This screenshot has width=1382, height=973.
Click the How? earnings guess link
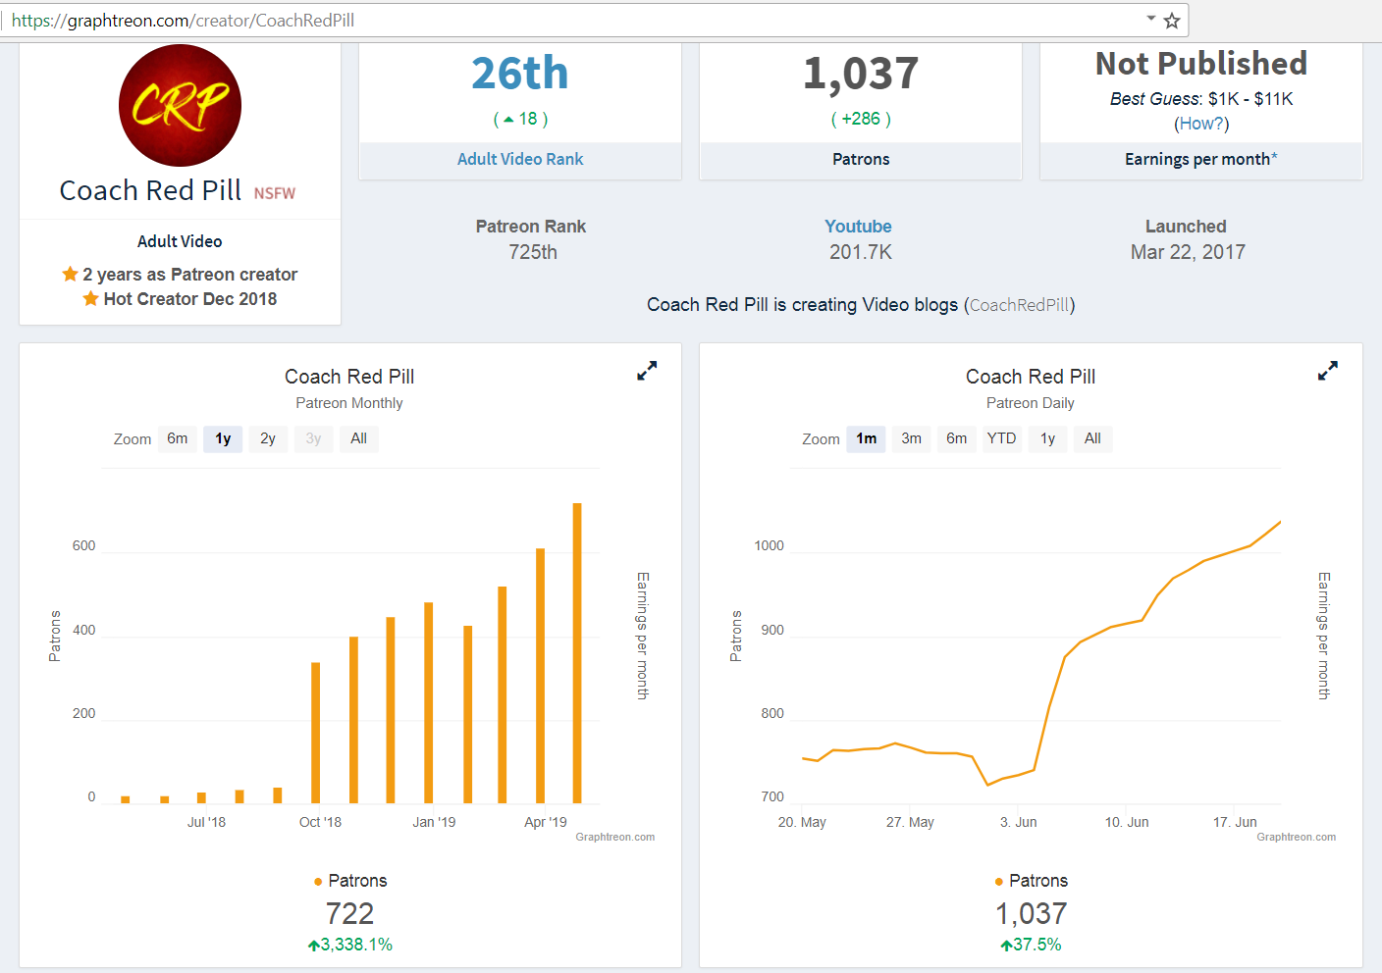pyautogui.click(x=1201, y=124)
